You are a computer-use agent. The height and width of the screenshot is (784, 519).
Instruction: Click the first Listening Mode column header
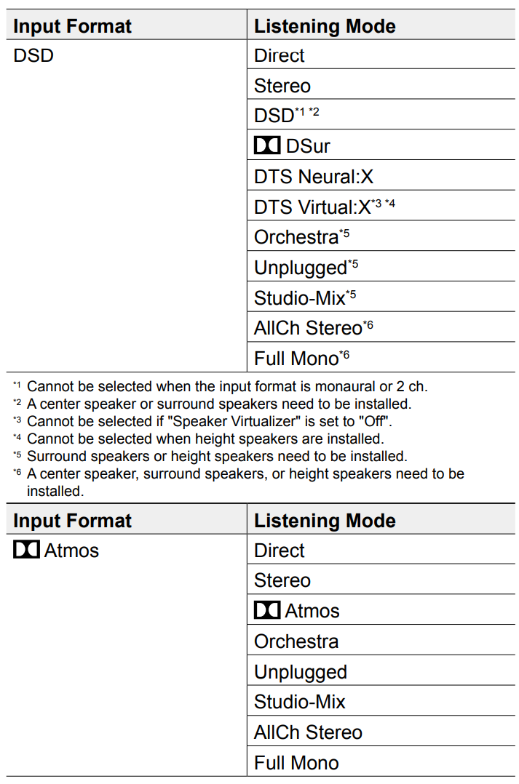click(x=325, y=26)
